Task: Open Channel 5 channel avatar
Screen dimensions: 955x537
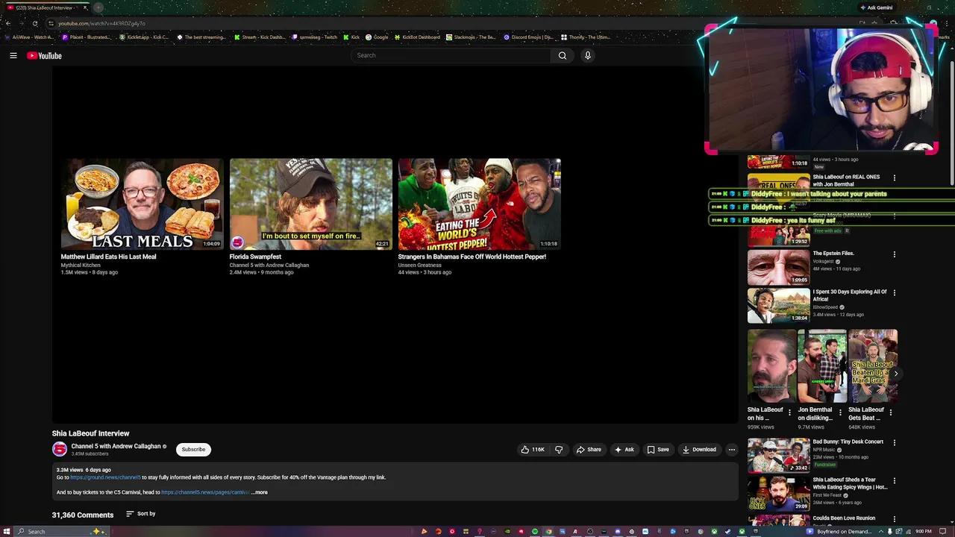Action: pyautogui.click(x=59, y=449)
